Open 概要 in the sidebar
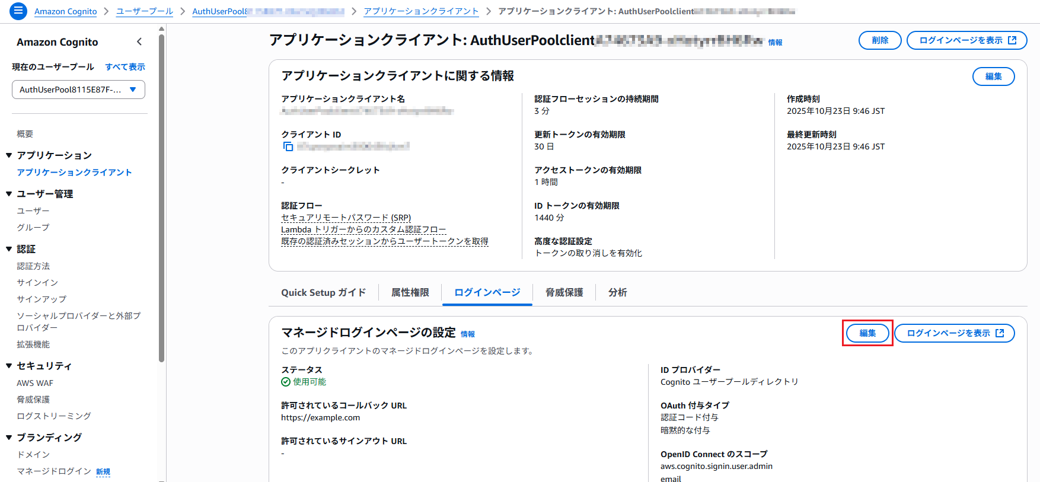The height and width of the screenshot is (482, 1040). pyautogui.click(x=25, y=134)
